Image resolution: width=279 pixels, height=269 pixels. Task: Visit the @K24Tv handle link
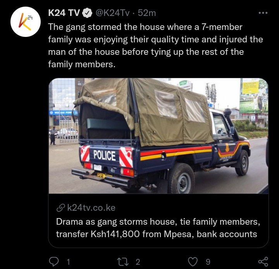[113, 13]
